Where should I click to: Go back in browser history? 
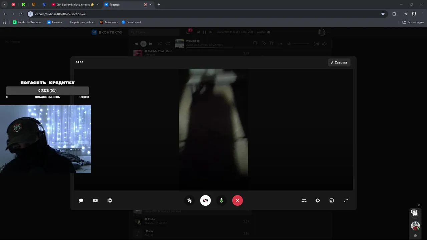(x=5, y=14)
